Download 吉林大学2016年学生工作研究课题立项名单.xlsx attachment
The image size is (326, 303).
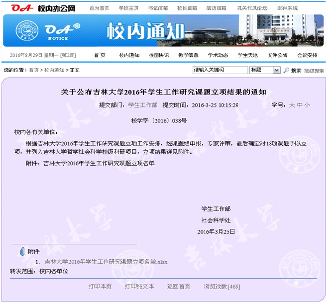tap(106, 262)
